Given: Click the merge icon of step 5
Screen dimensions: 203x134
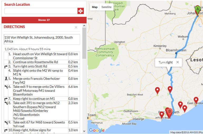Looking at the screenshot, I should point(6,78).
